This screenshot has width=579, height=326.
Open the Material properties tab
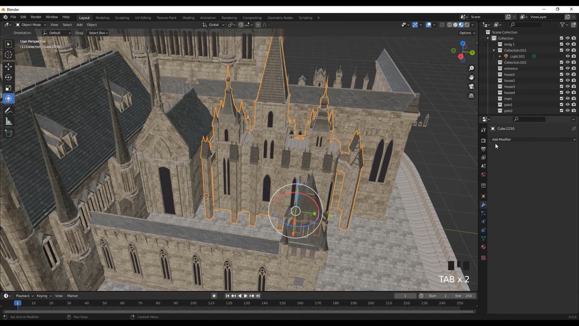(x=483, y=247)
